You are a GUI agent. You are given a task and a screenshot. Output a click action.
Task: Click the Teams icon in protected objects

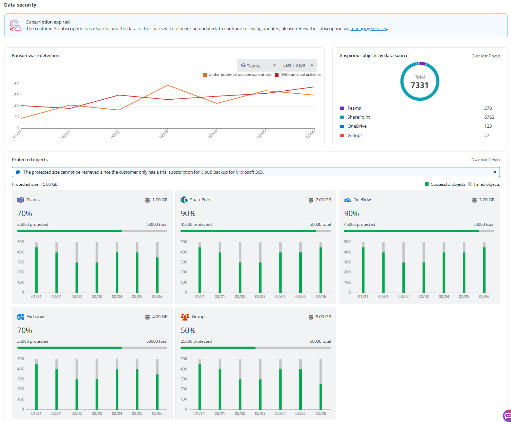(x=20, y=200)
